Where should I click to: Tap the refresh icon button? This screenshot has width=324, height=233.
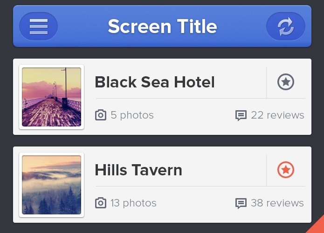coord(286,27)
